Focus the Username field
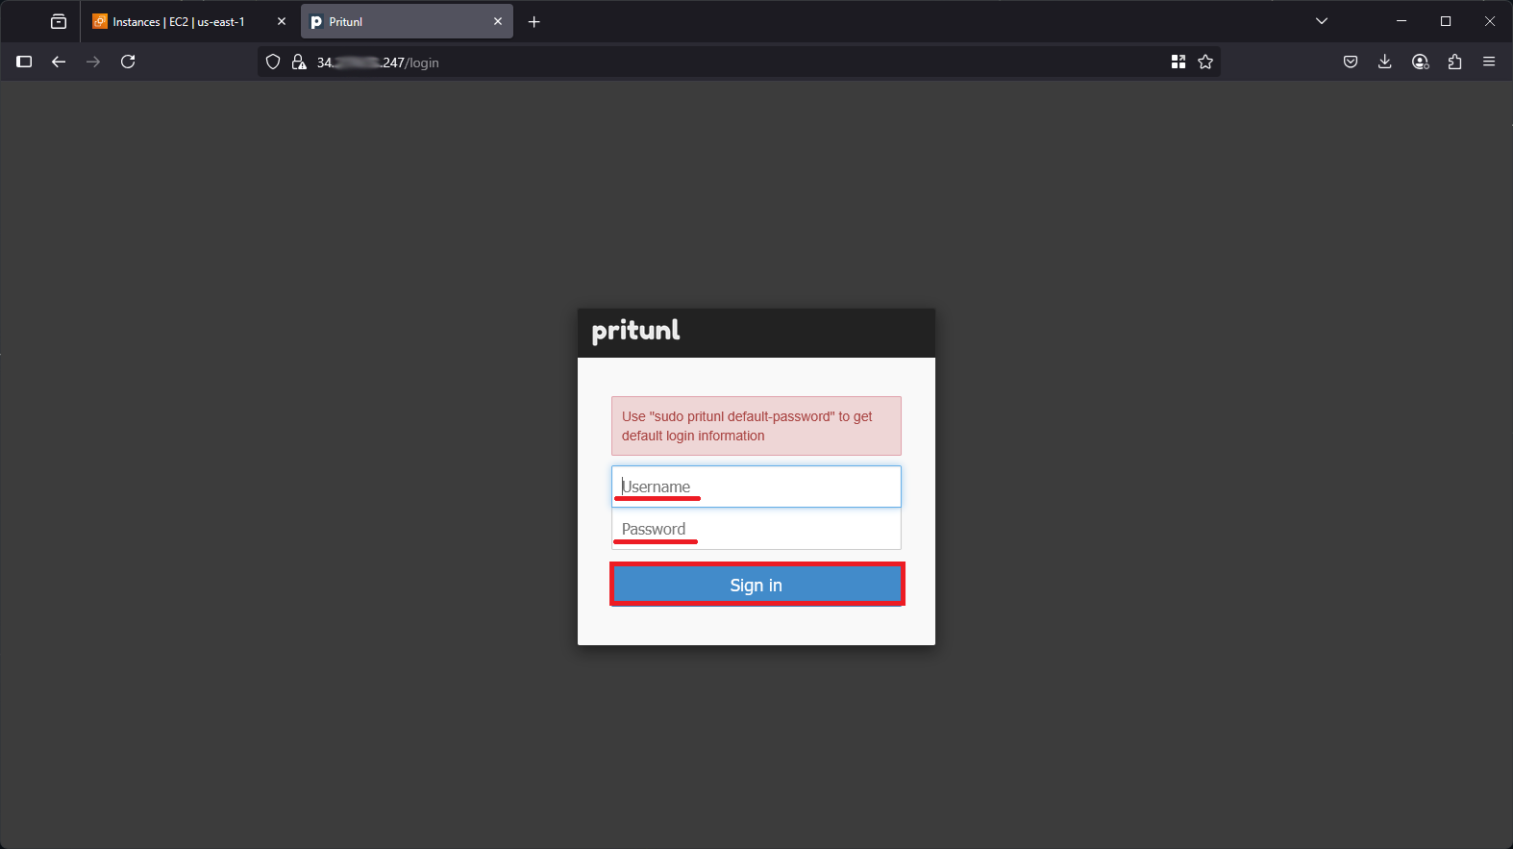1513x849 pixels. pos(756,487)
